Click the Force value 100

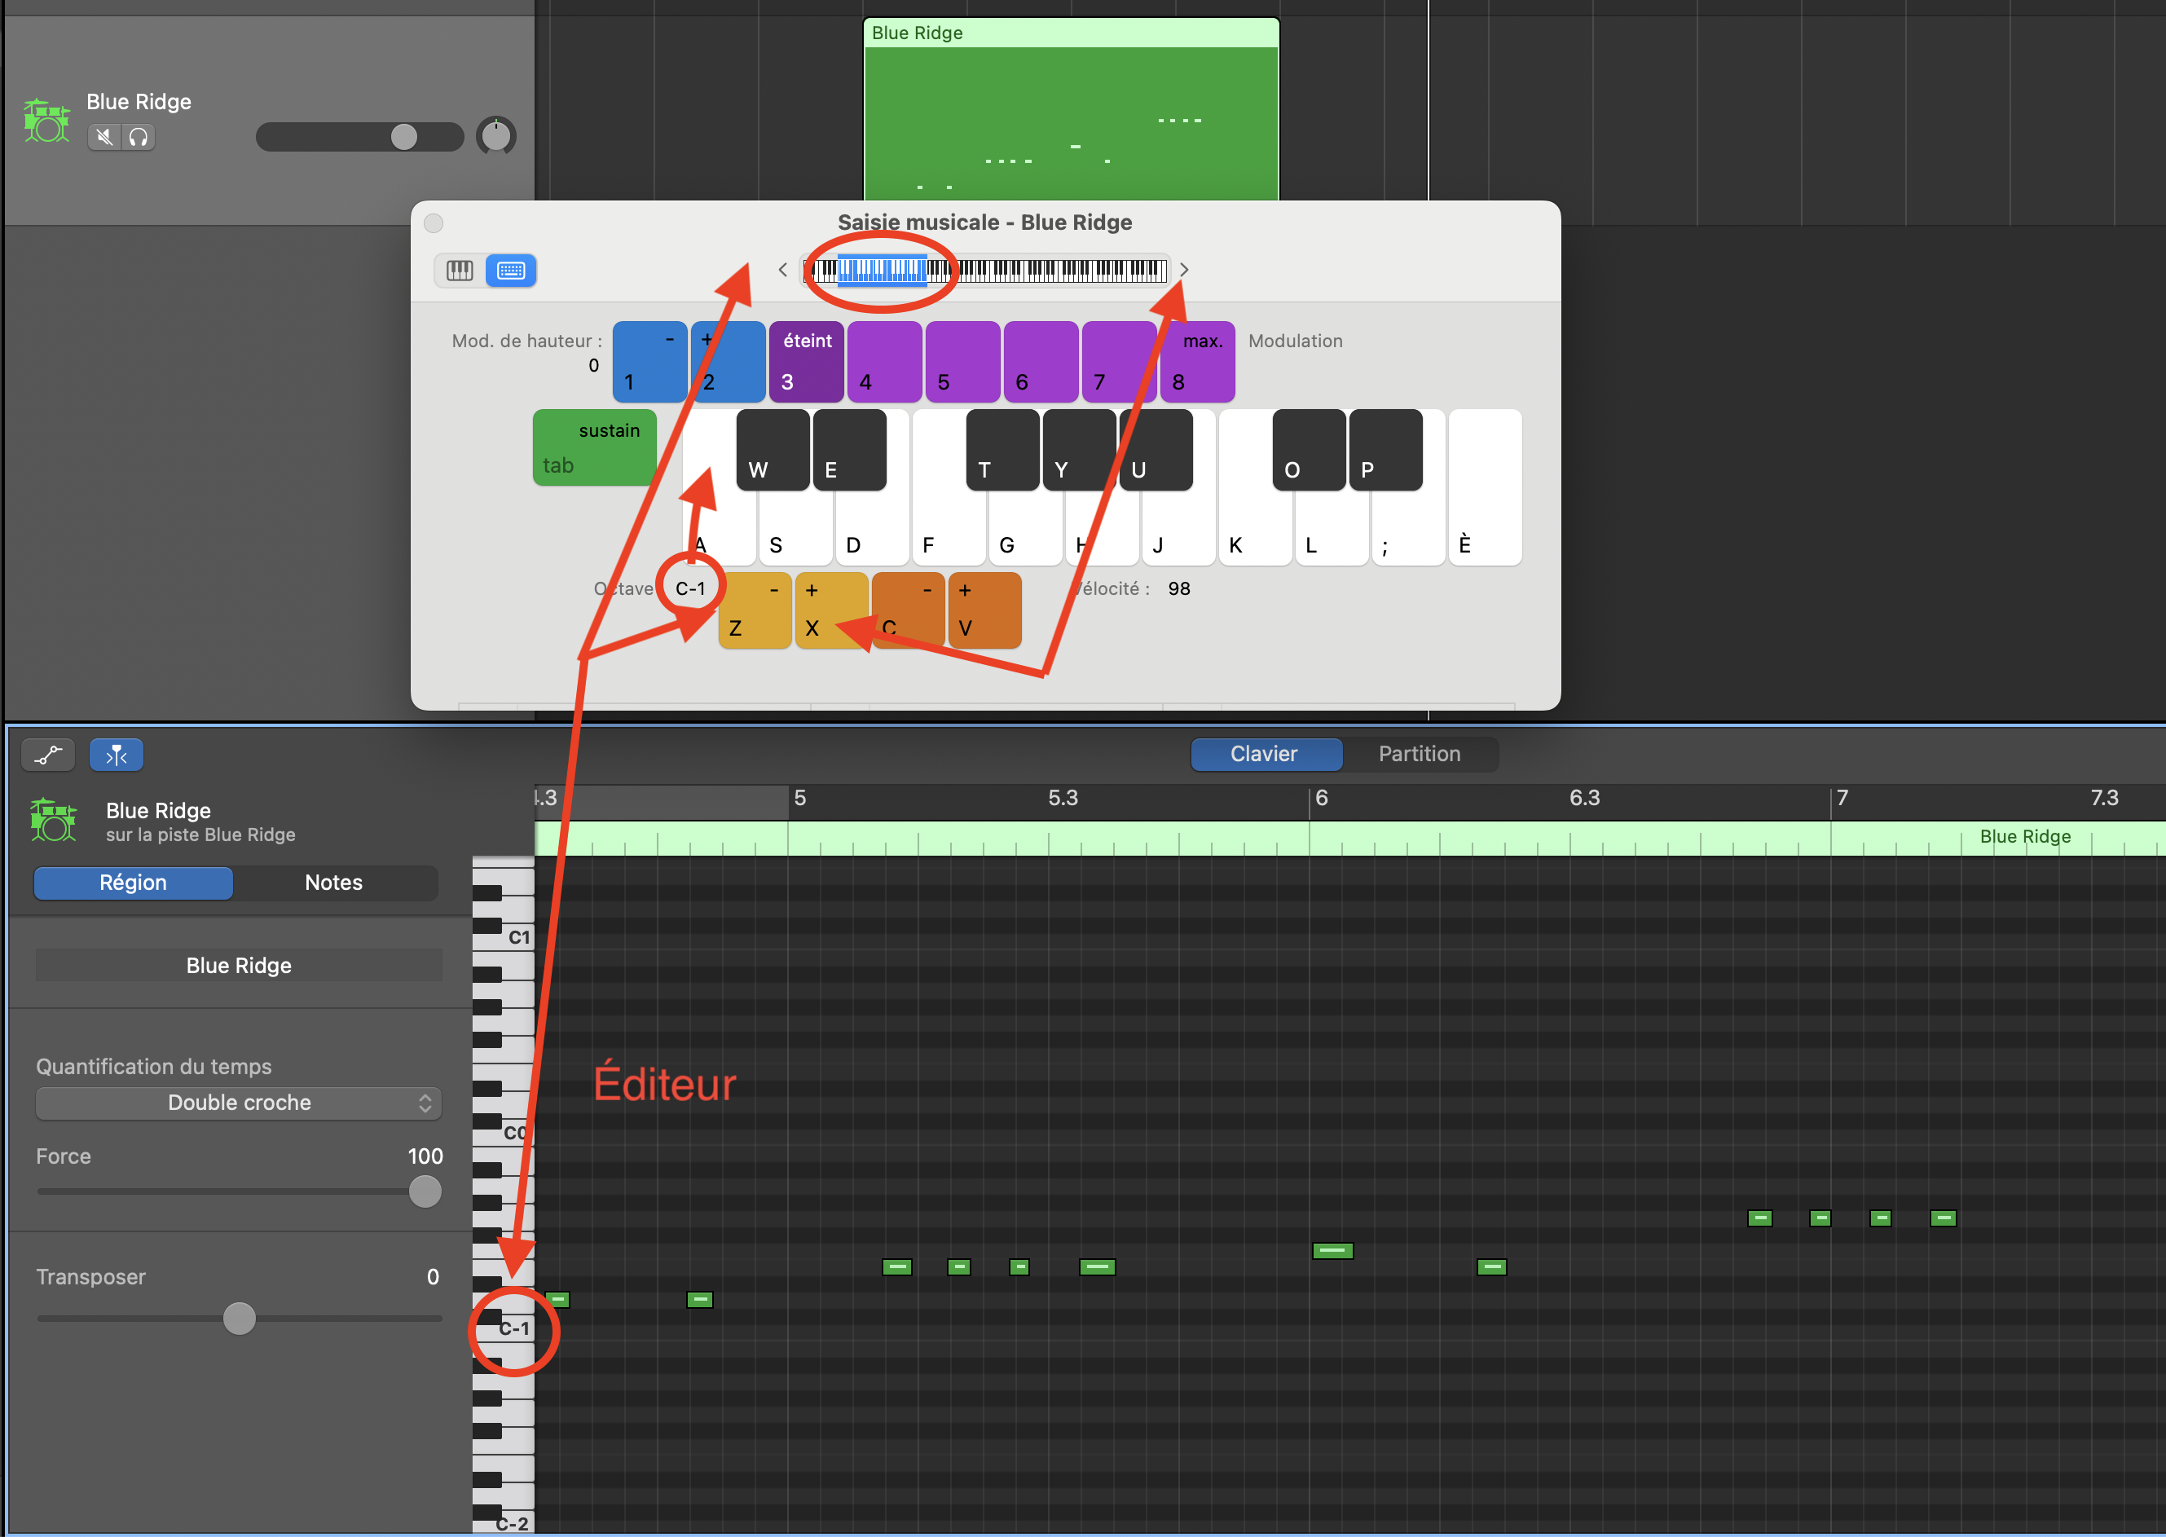click(425, 1156)
